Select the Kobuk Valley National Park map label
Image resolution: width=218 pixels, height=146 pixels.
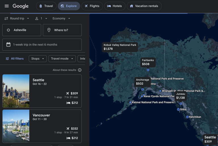pyautogui.click(x=120, y=47)
